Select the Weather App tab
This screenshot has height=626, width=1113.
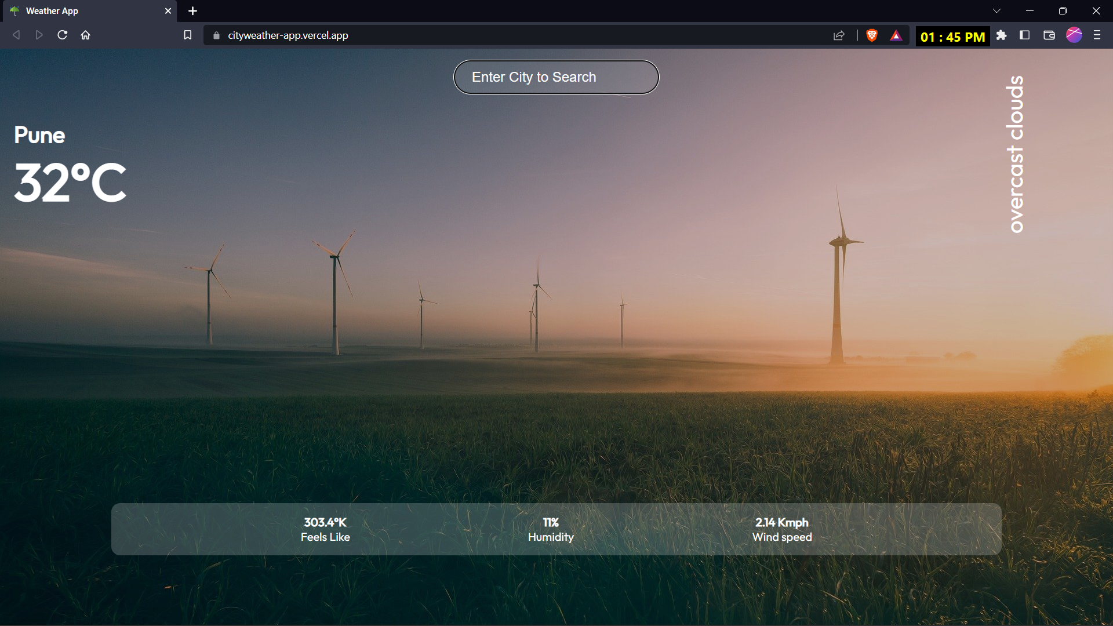[87, 11]
